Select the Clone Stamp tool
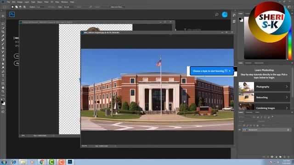 [x=3, y=48]
